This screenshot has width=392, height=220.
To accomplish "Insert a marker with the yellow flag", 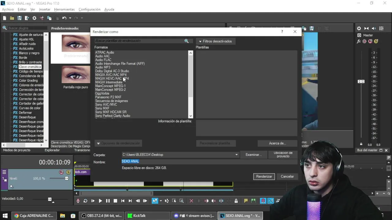I will coord(246,201).
